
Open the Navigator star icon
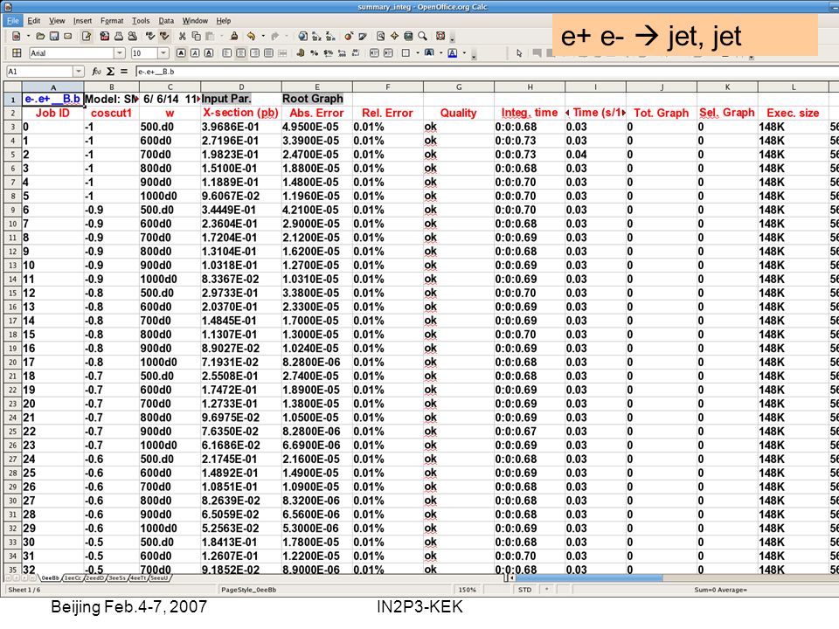click(x=394, y=36)
